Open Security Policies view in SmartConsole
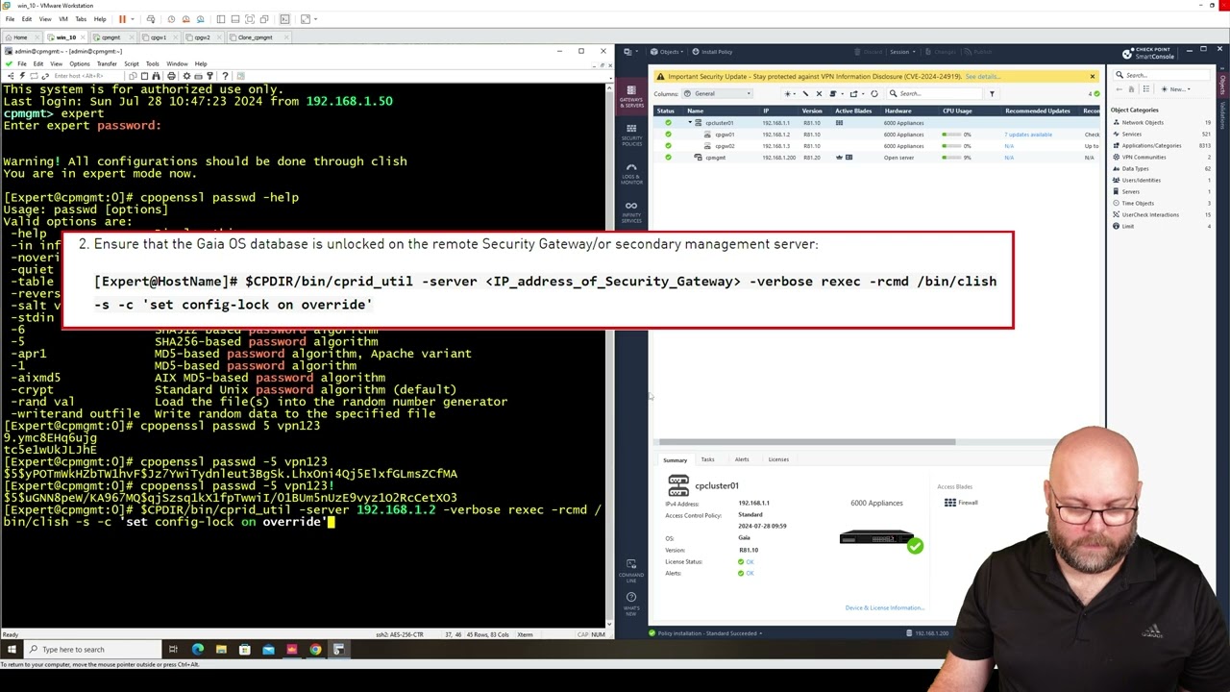 [x=631, y=134]
